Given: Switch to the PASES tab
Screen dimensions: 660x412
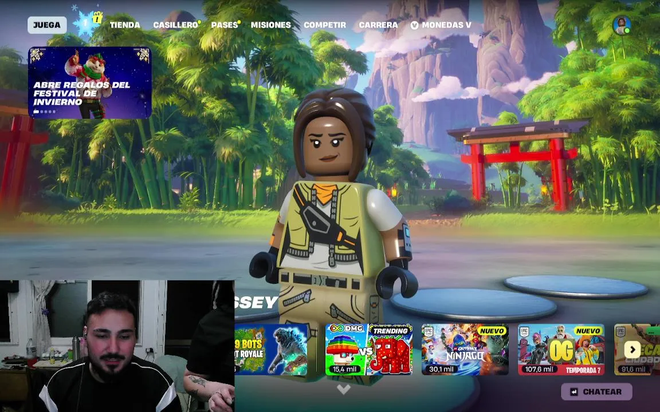Looking at the screenshot, I should pyautogui.click(x=226, y=25).
